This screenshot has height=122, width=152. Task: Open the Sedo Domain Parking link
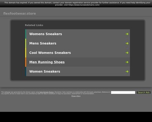click(x=47, y=92)
